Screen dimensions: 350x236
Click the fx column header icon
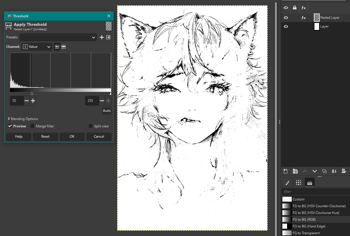coord(304,8)
